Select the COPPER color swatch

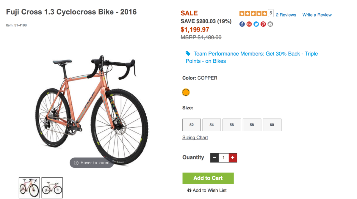186,92
